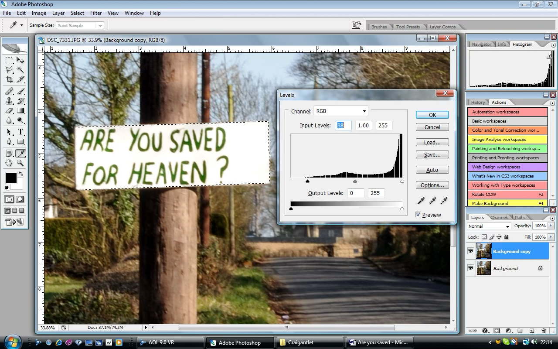Click the white point eyedropper in Levels
The height and width of the screenshot is (349, 558).
(x=444, y=201)
